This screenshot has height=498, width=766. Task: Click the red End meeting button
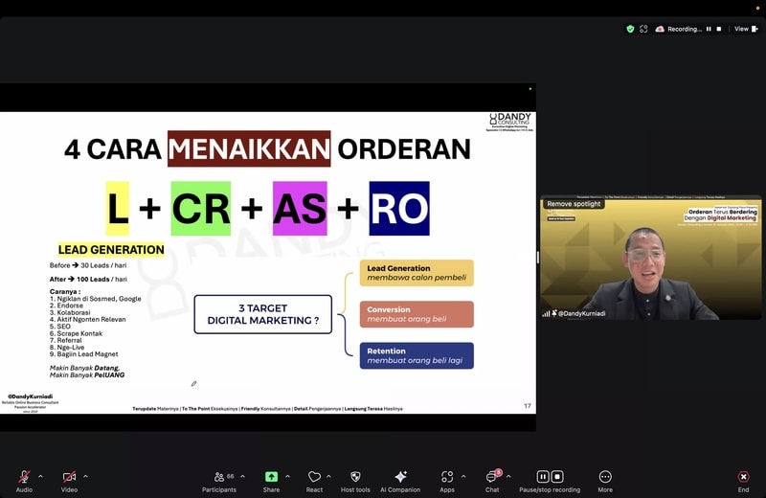tap(743, 477)
